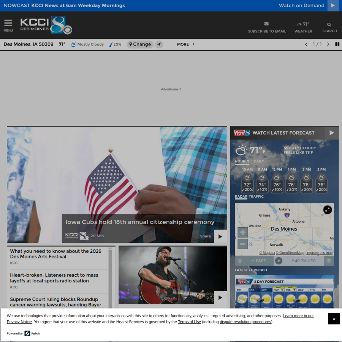This screenshot has width=342, height=342.
Task: Open the Terms of Use link
Action: 189,322
